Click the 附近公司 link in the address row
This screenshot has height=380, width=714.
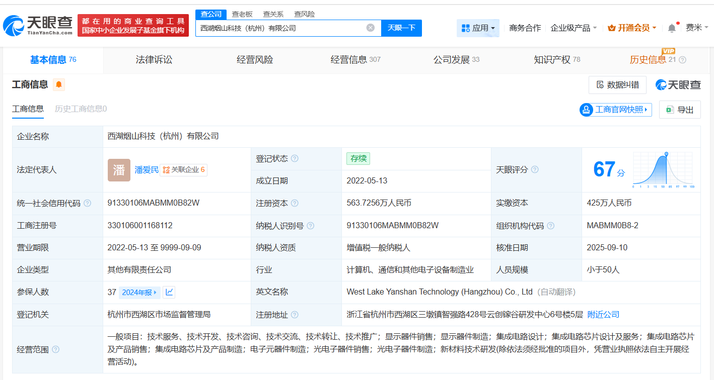click(603, 314)
